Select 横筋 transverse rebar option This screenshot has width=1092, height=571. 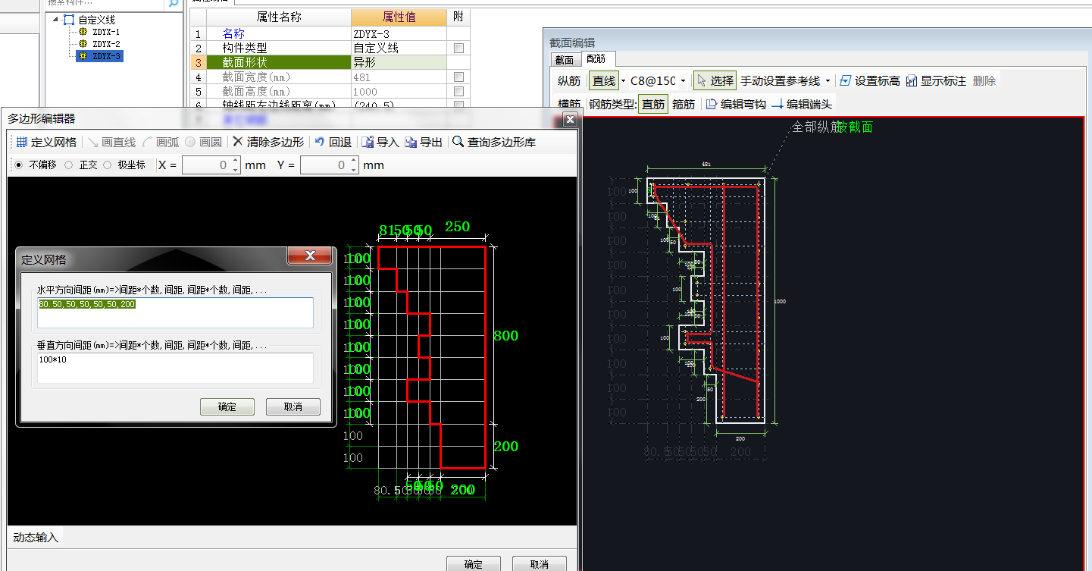pos(569,105)
